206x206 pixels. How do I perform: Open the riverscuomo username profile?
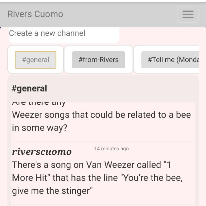point(42,152)
